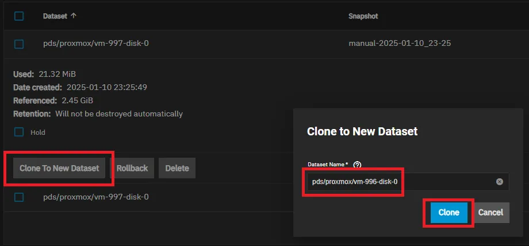Cancel the Clone to New Dataset dialog
This screenshot has height=246, width=529.
tap(490, 212)
